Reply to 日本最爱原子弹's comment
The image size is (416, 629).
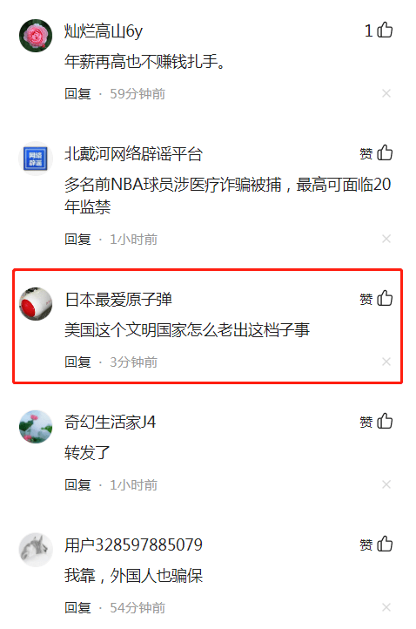pos(77,362)
